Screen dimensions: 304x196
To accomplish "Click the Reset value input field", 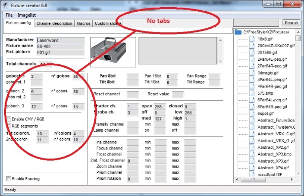I will tap(178, 95).
